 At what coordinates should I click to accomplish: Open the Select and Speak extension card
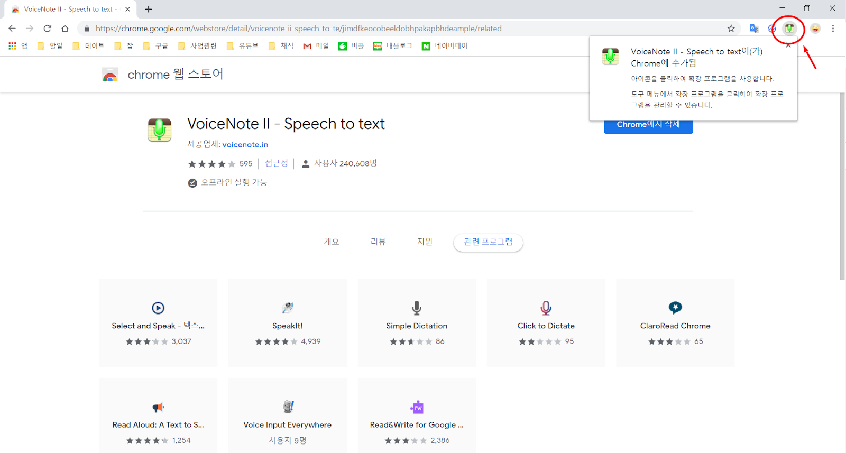(x=158, y=323)
